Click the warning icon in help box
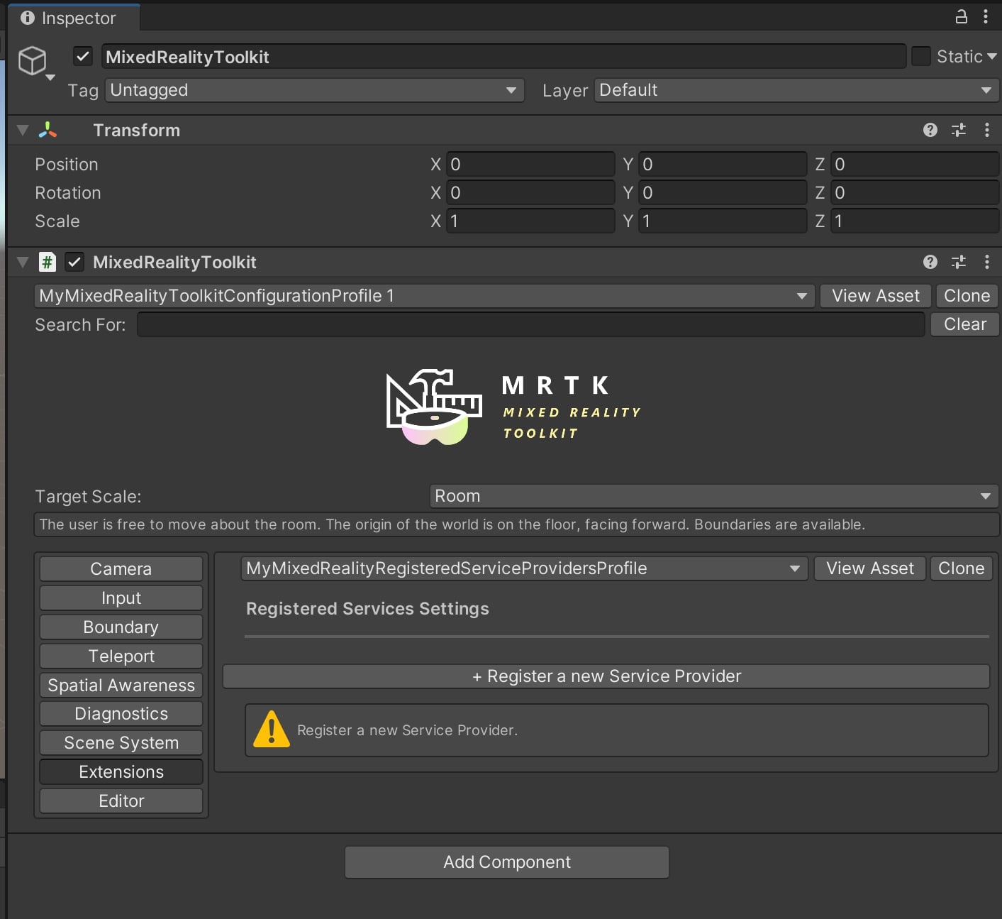 [x=271, y=730]
